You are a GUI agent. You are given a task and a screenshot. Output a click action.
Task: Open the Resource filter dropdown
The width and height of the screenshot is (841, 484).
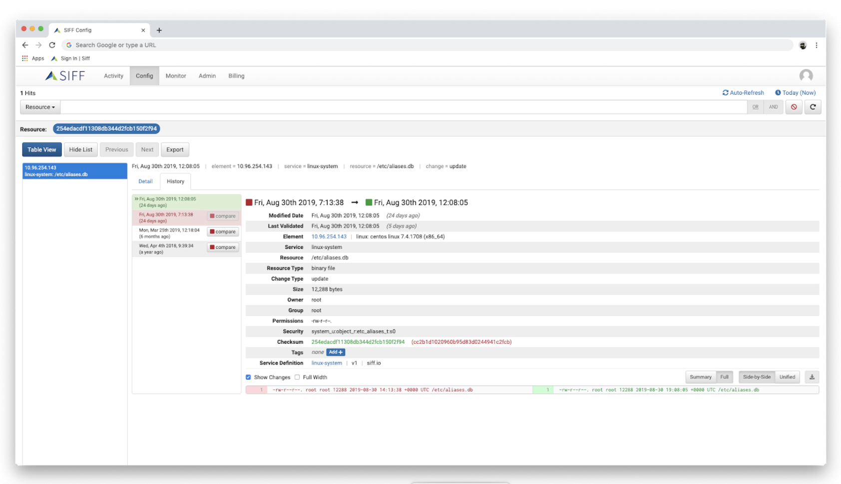[40, 107]
